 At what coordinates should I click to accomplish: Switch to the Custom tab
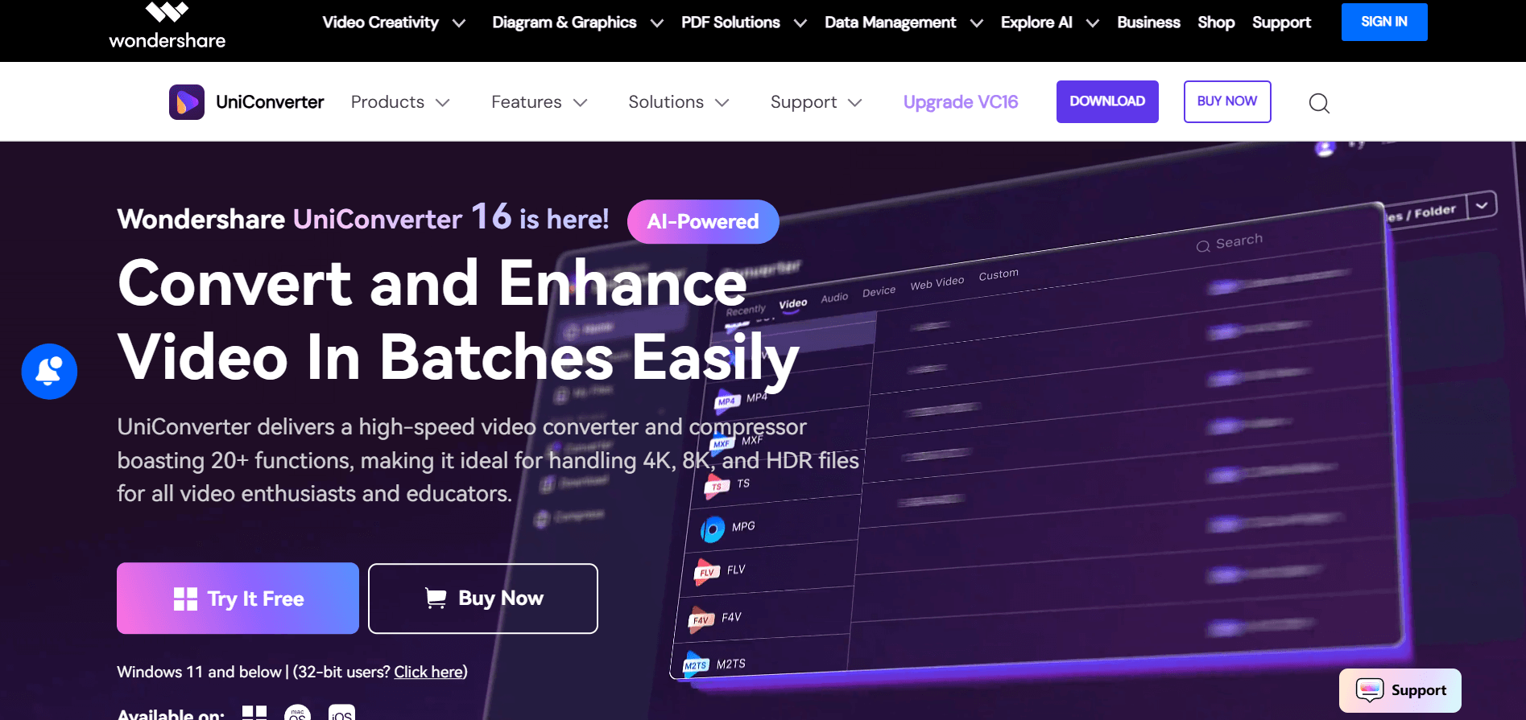tap(999, 275)
